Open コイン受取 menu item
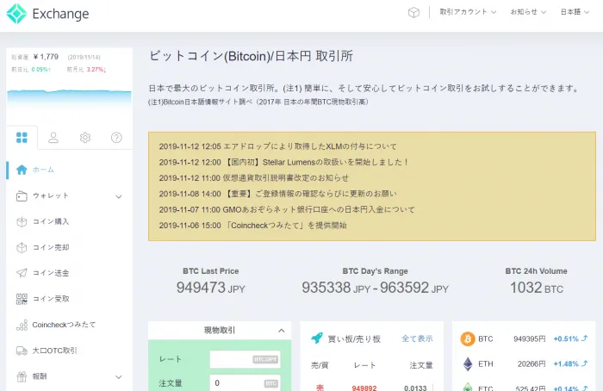Screen dimensions: 603x391 [x=51, y=299]
